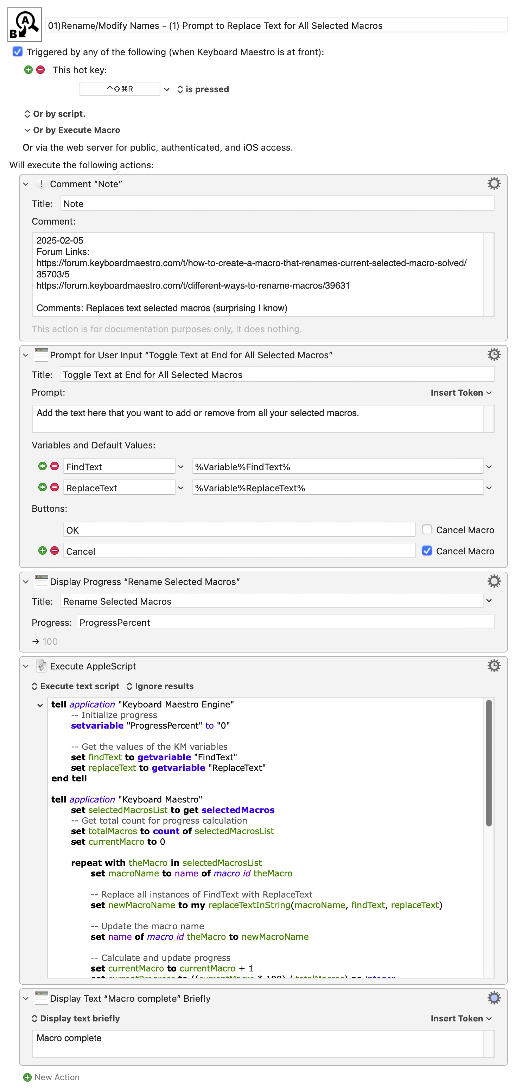
Task: Uncheck Cancel Macro for Cancel button
Action: (427, 550)
